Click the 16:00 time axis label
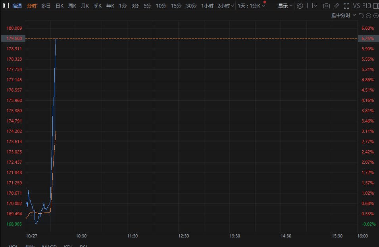379x247 pixels. click(x=363, y=236)
